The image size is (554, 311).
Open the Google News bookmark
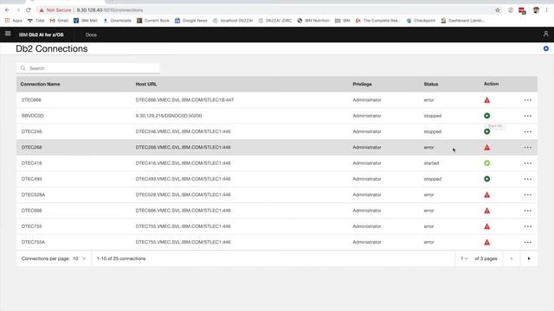pos(191,21)
